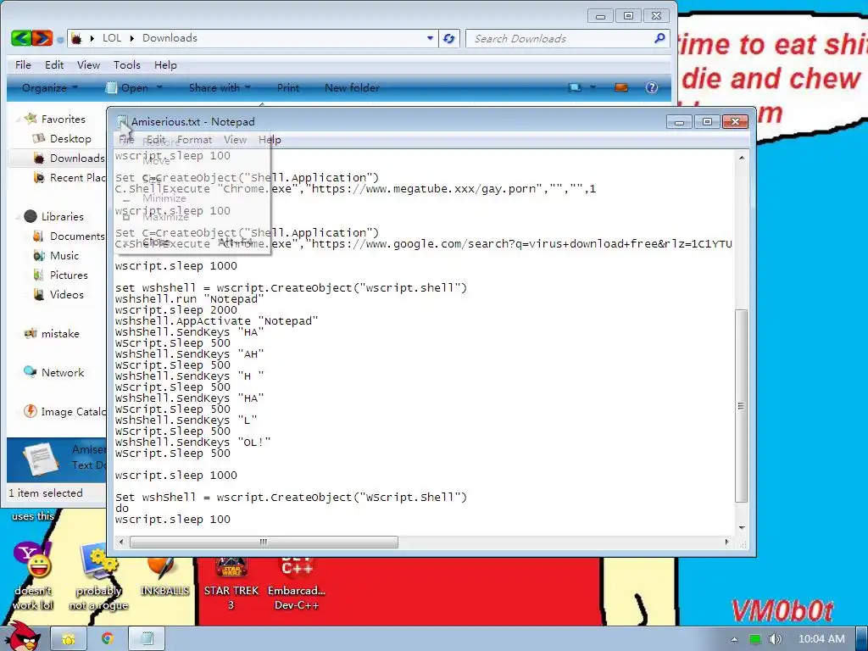This screenshot has width=868, height=651.
Task: Expand the Open button dropdown arrow
Action: click(x=159, y=87)
